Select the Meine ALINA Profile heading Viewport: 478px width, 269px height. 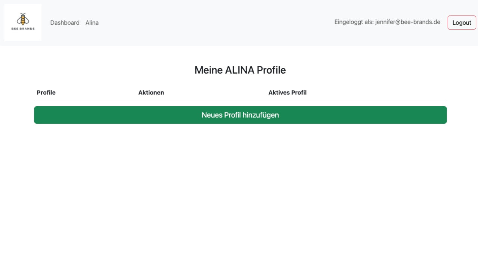240,70
